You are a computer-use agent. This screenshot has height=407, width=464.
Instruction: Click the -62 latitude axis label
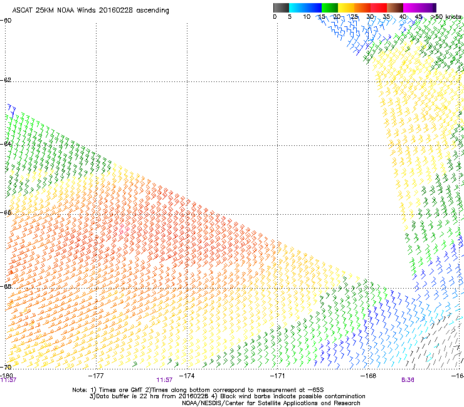6,80
